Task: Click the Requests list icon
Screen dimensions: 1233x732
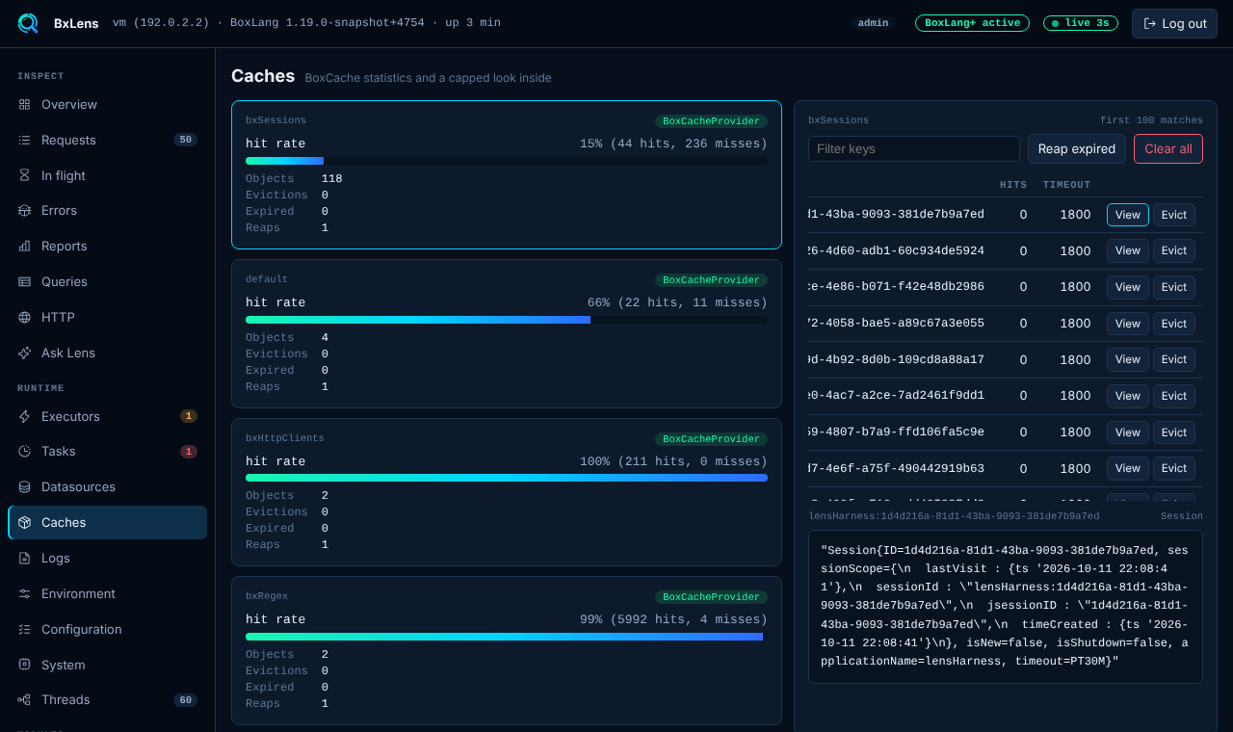Action: pos(24,140)
